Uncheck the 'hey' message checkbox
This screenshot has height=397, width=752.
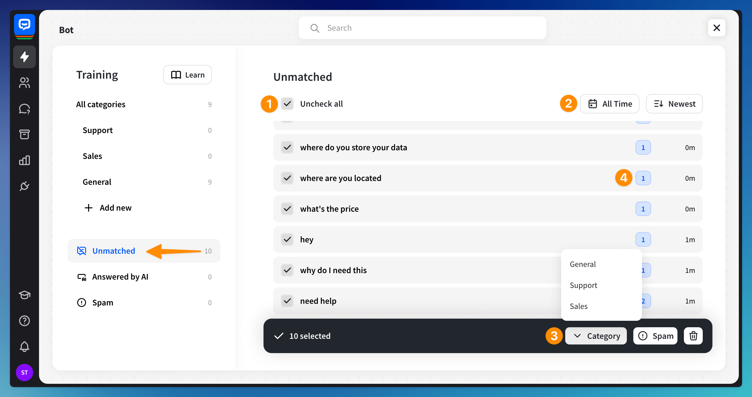[x=287, y=239]
